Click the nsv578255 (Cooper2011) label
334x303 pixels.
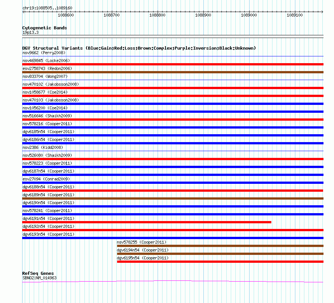(141, 242)
